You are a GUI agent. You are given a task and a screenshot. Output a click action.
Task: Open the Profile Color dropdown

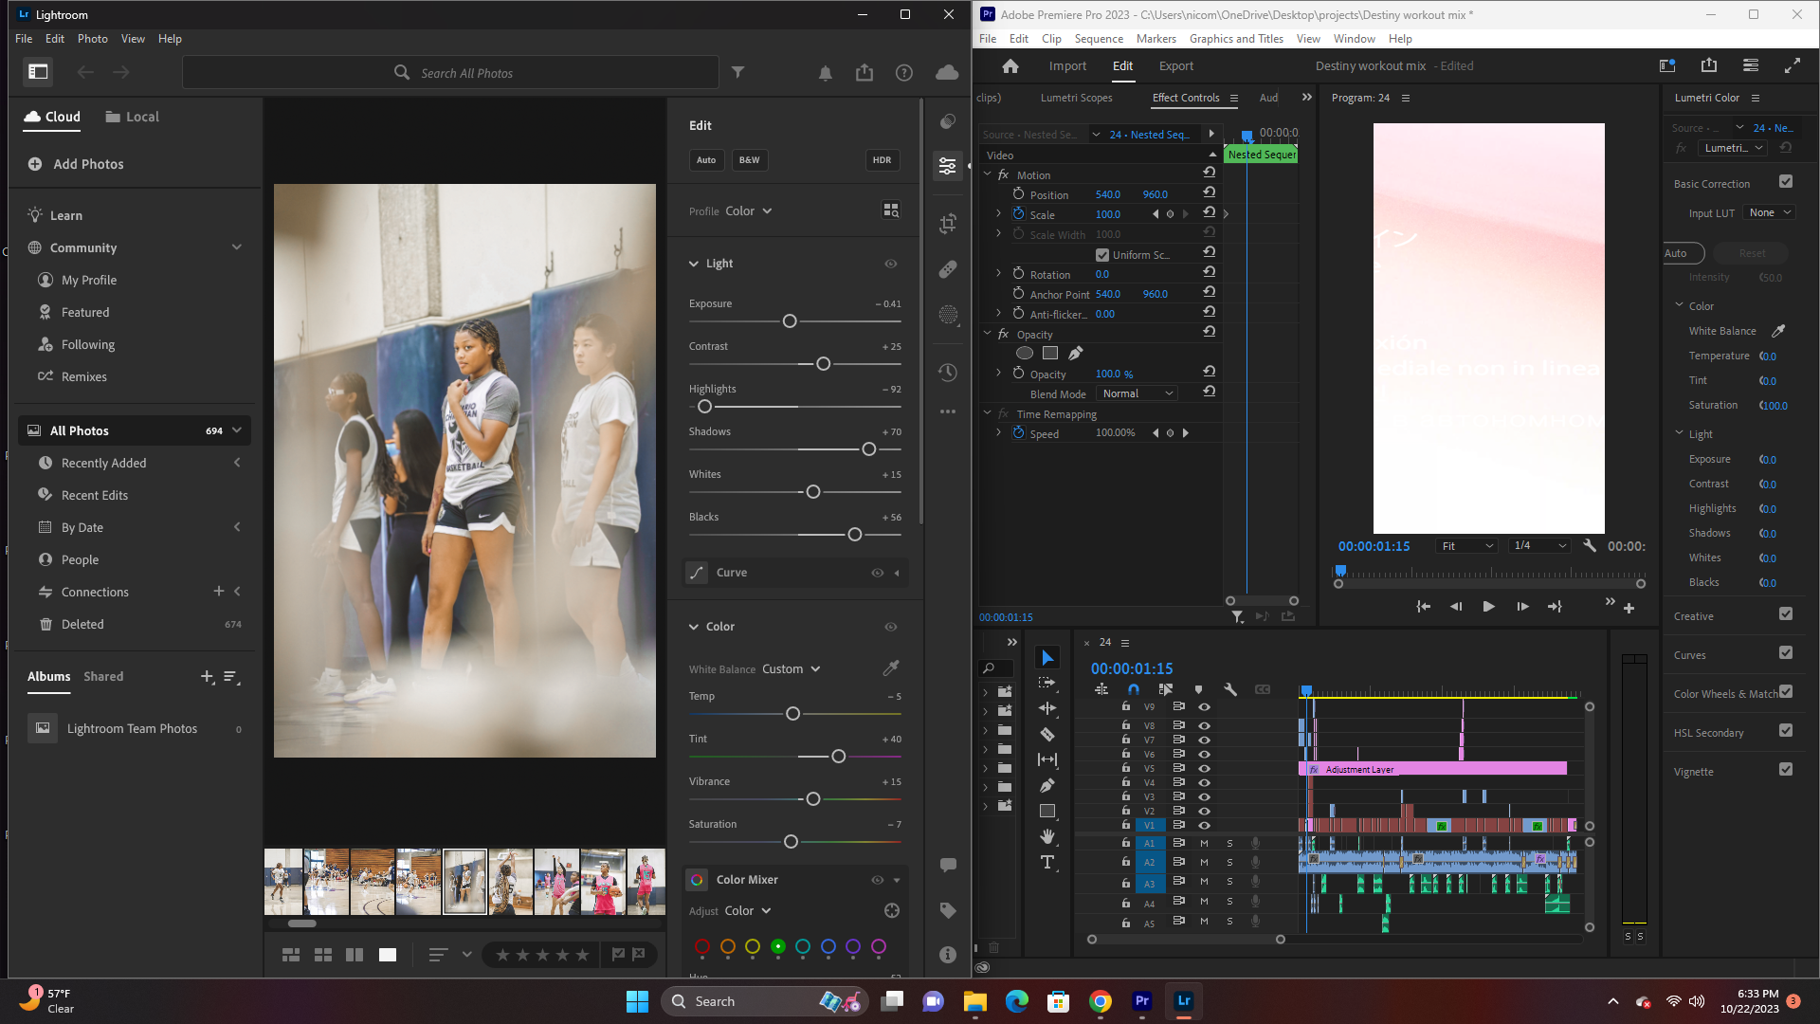pos(749,211)
